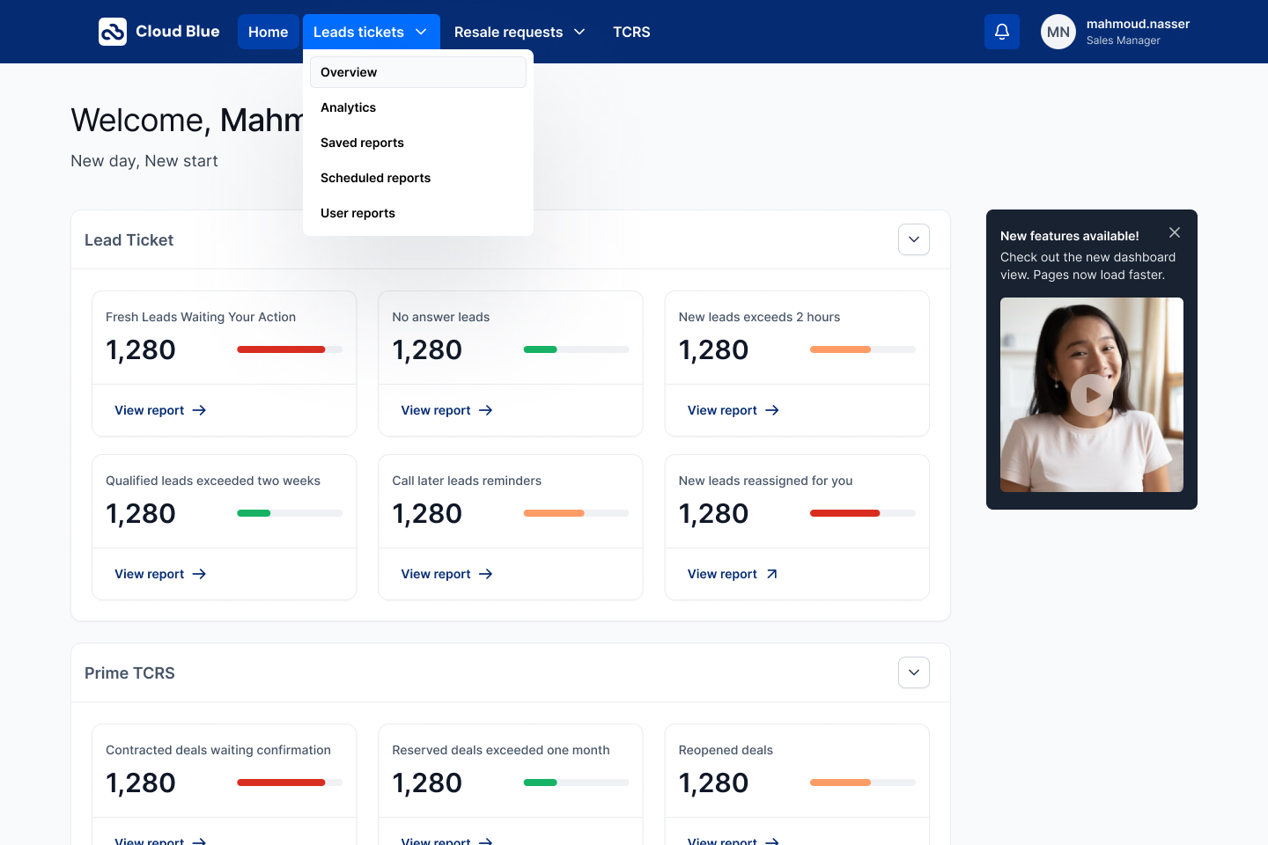Viewport: 1268px width, 845px height.
Task: Click the progress bar in Reserved deals exceeded card
Action: 576,783
